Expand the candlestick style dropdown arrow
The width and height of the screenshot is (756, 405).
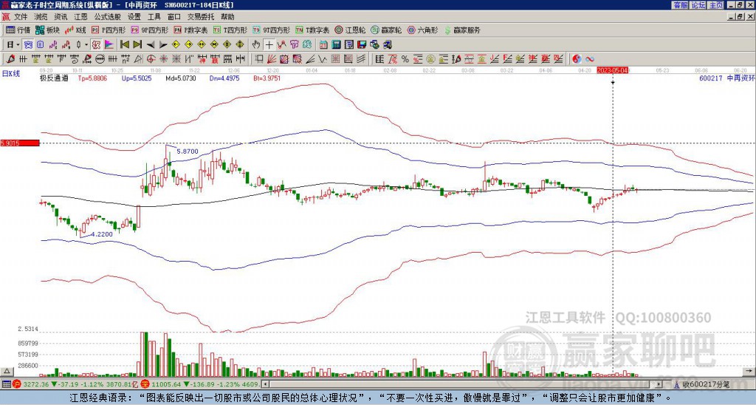(x=86, y=45)
